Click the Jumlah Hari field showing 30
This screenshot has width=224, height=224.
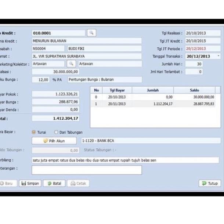(194, 64)
